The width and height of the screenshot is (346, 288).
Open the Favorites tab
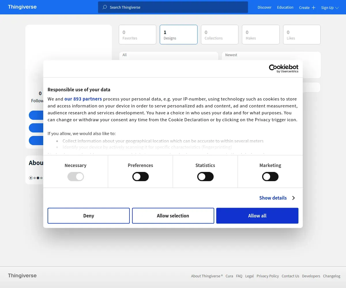138,35
